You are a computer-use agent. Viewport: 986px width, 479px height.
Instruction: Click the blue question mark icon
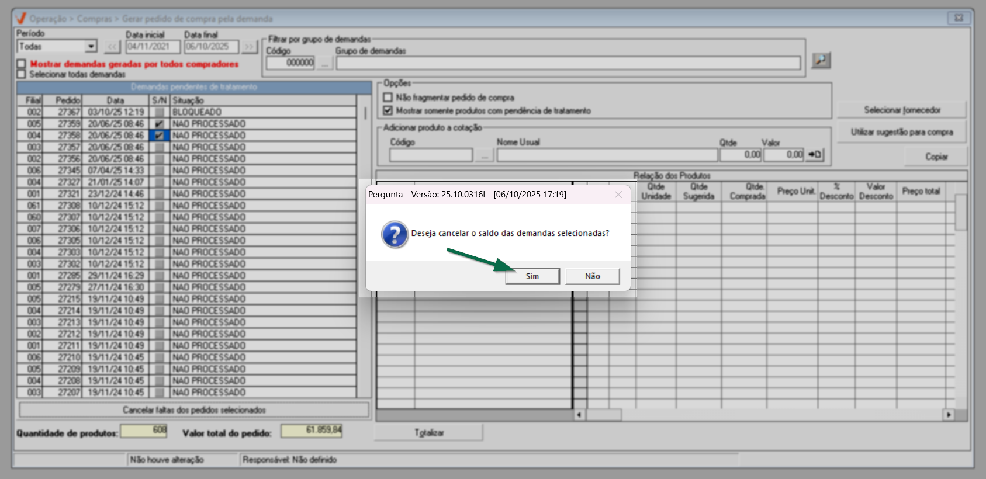pyautogui.click(x=395, y=234)
